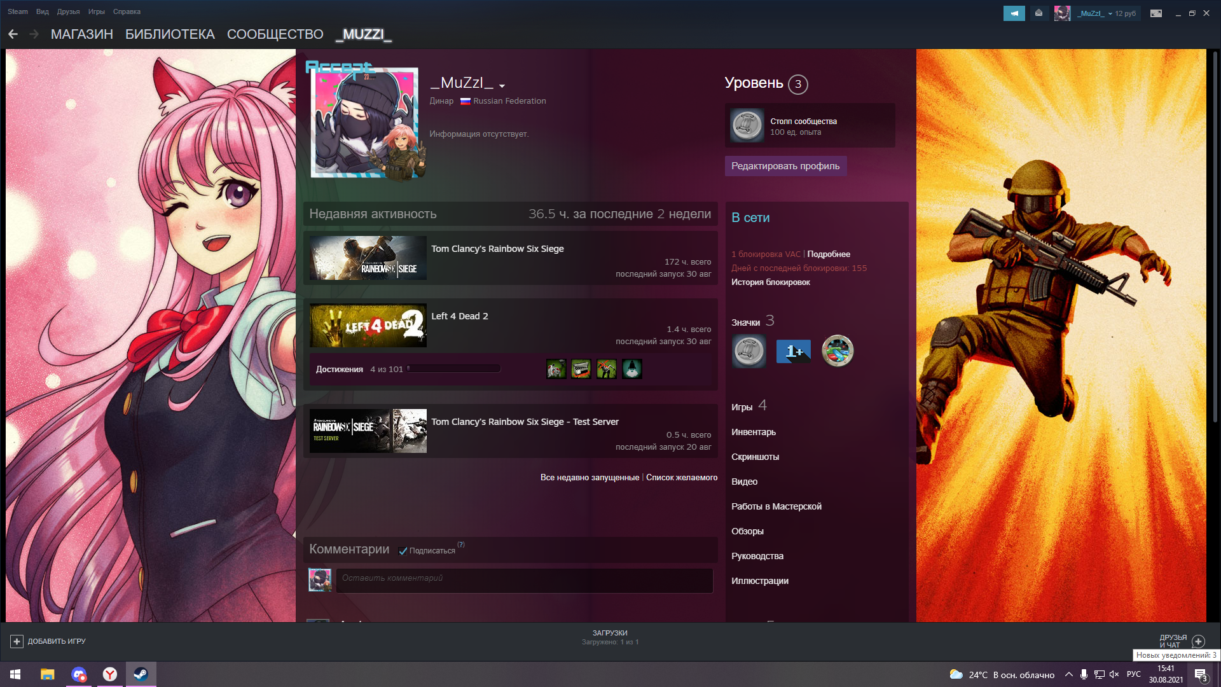
Task: Open the Вид menu
Action: click(x=43, y=11)
